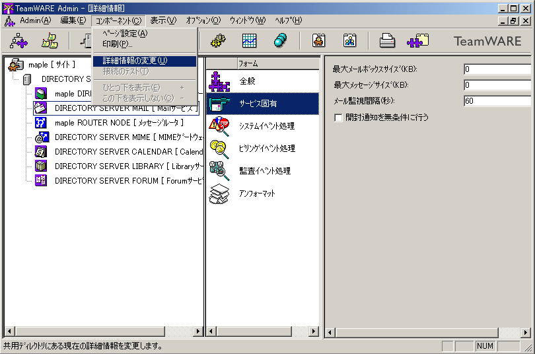This screenshot has height=354, width=535.
Task: Click the DIRECTORY SERVER CALENDAR icon
Action: tap(40, 151)
